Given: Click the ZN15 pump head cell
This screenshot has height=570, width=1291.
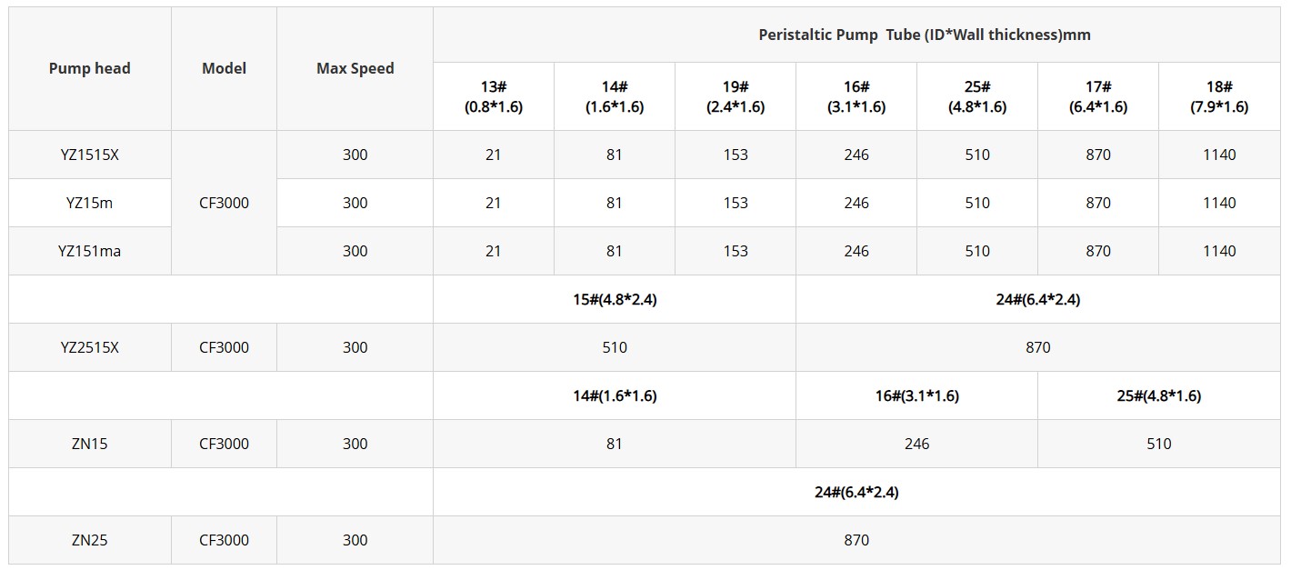Looking at the screenshot, I should click(89, 444).
